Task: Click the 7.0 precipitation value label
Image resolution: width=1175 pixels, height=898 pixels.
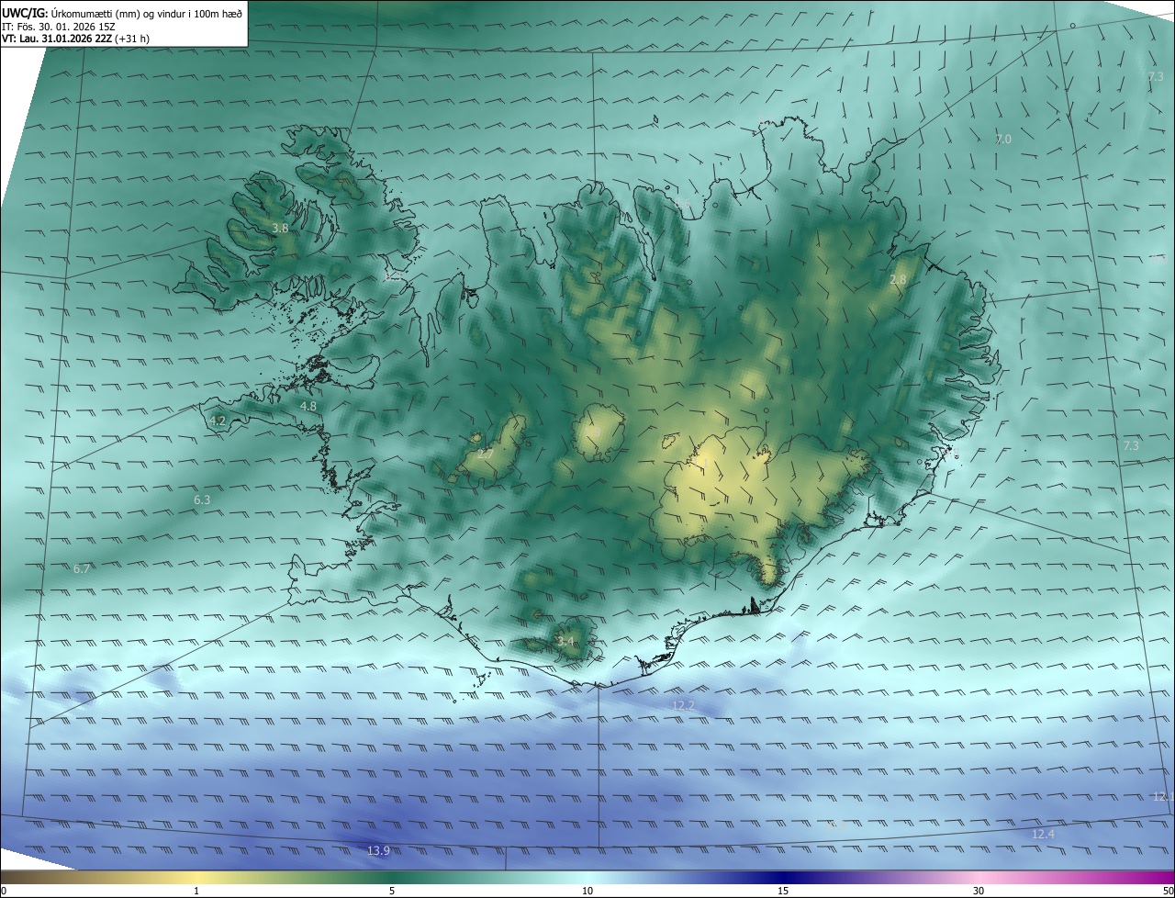Action: [x=1003, y=140]
